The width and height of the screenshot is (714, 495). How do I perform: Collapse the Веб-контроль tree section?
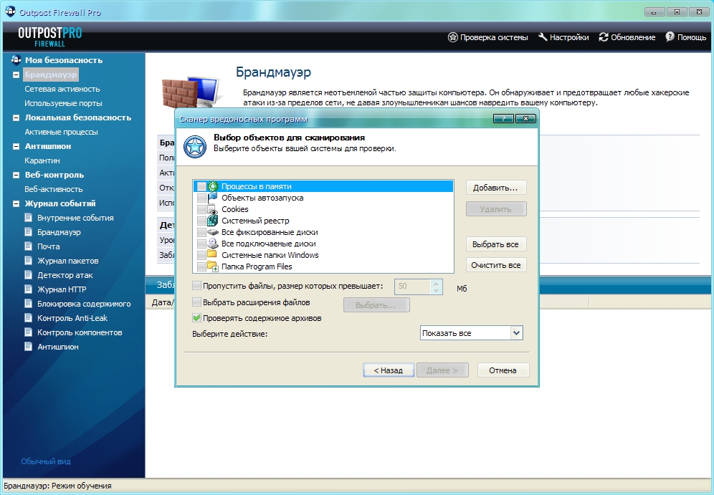[16, 176]
